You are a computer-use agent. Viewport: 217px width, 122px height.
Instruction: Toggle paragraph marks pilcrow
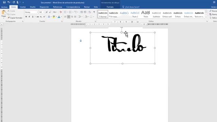coord(94,12)
